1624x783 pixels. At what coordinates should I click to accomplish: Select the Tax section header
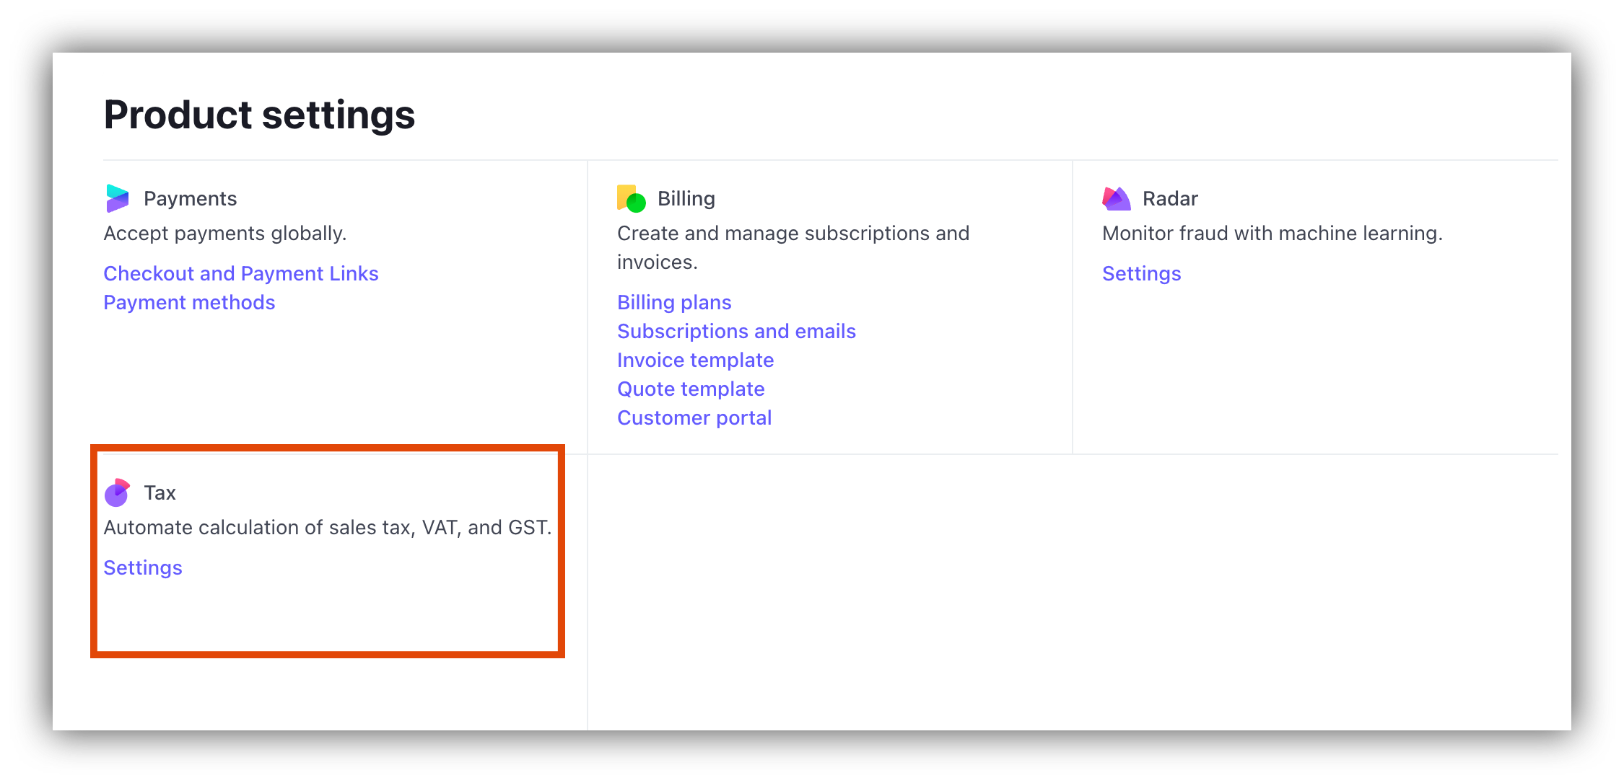[160, 492]
